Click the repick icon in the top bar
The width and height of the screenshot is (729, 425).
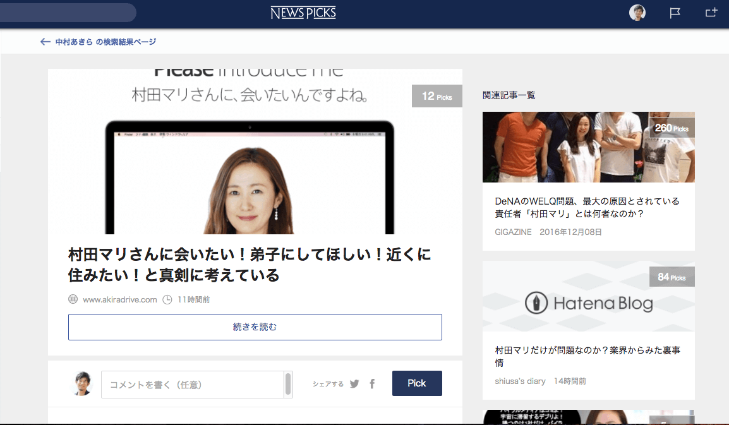point(711,12)
